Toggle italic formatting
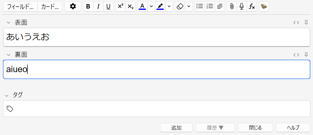Image resolution: width=313 pixels, height=135 pixels. 98,7
